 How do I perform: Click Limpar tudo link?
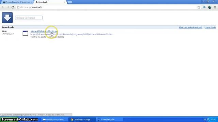[x=210, y=27]
